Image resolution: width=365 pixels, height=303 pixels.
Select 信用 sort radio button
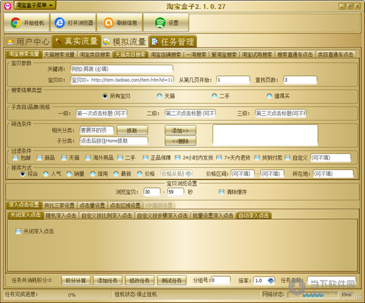coord(92,174)
